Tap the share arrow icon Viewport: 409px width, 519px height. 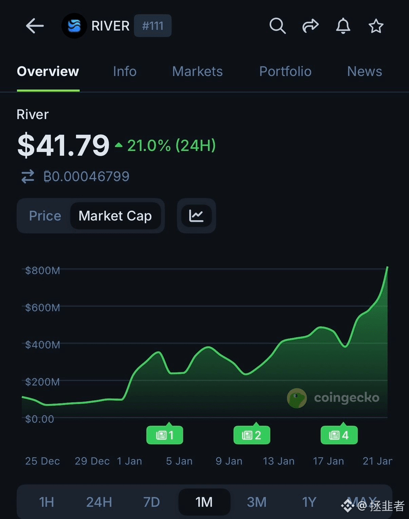pos(310,26)
